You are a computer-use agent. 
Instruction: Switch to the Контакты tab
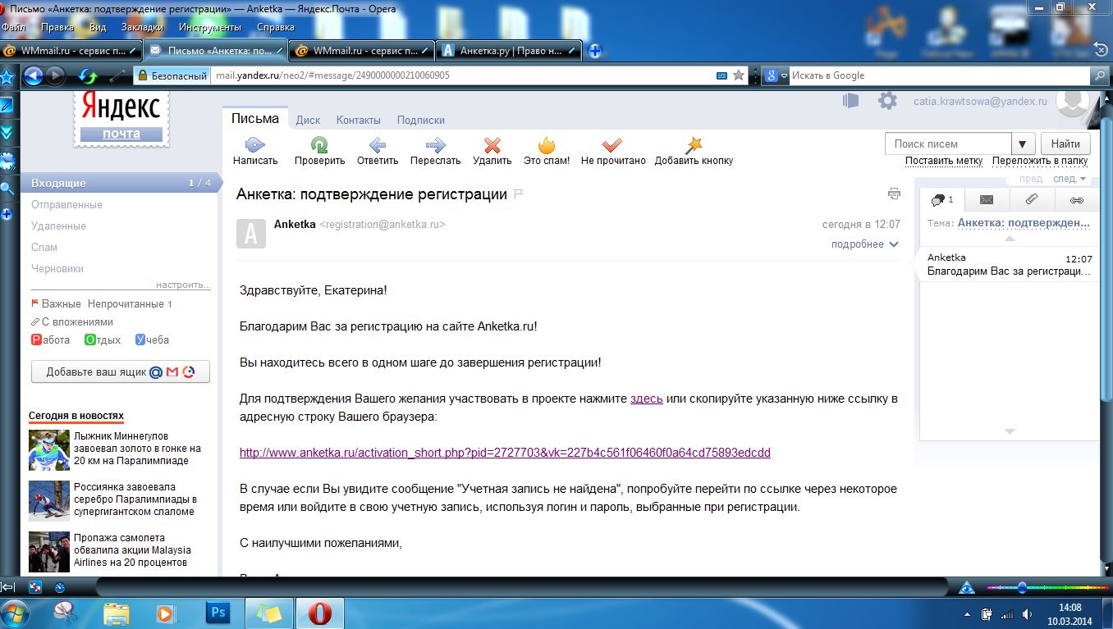359,120
